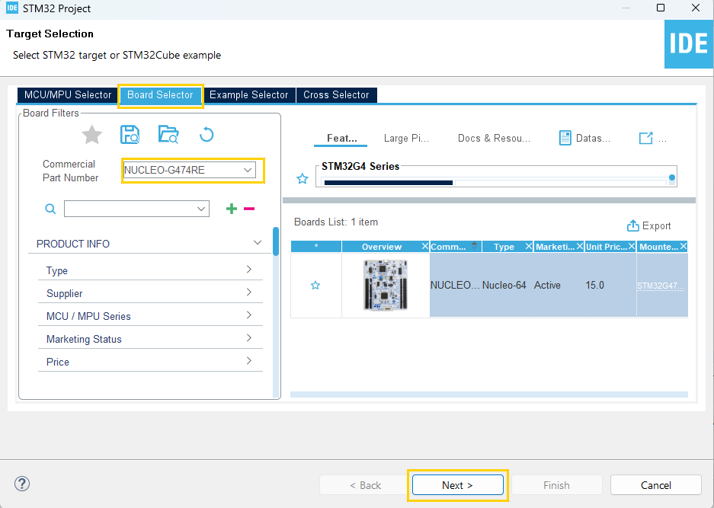This screenshot has height=508, width=714.
Task: Add a filter with the green plus icon
Action: 231,208
